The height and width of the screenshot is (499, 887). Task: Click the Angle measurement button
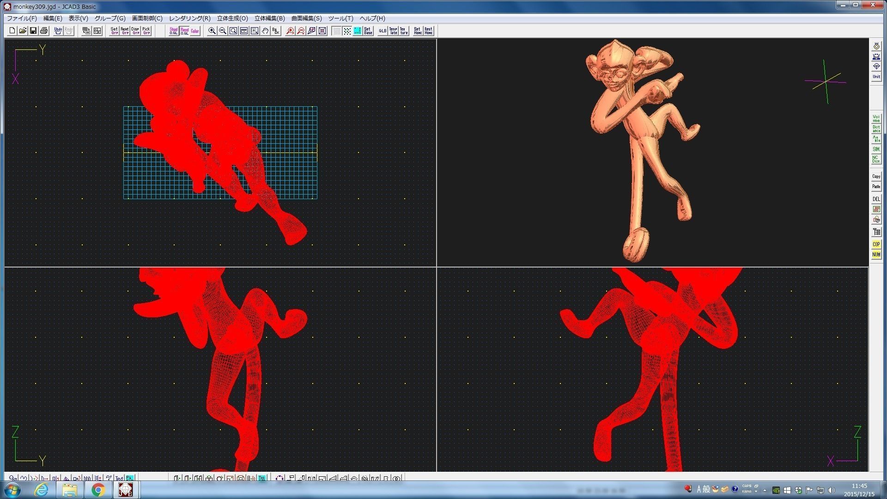(x=876, y=139)
